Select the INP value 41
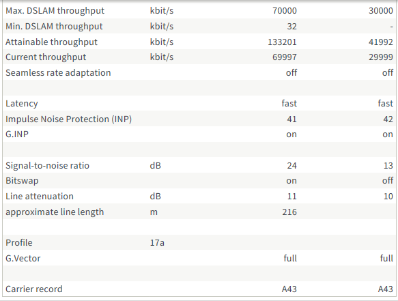Screen dimensions: 398x301 [x=292, y=119]
